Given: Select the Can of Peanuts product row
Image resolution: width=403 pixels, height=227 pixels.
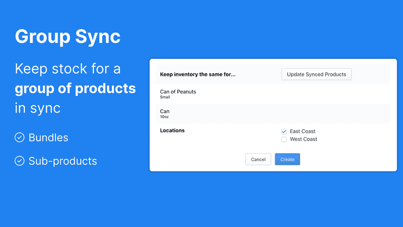Looking at the screenshot, I should tap(273, 94).
